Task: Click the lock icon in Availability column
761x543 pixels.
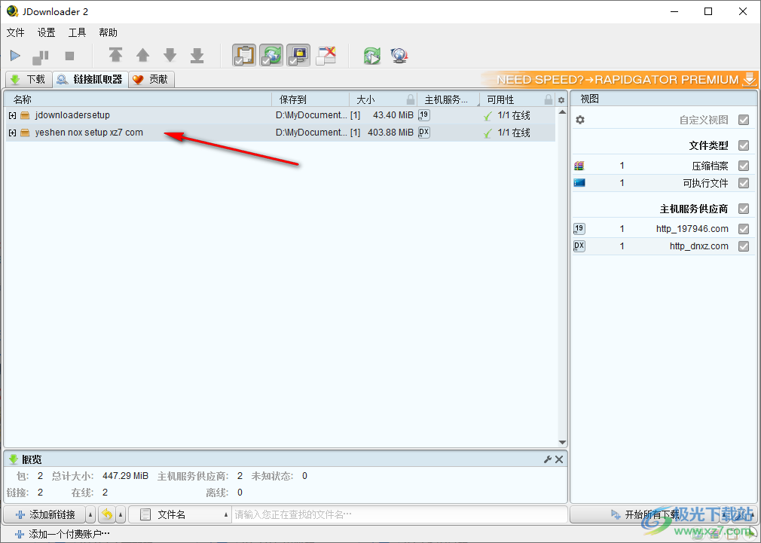Action: click(549, 99)
